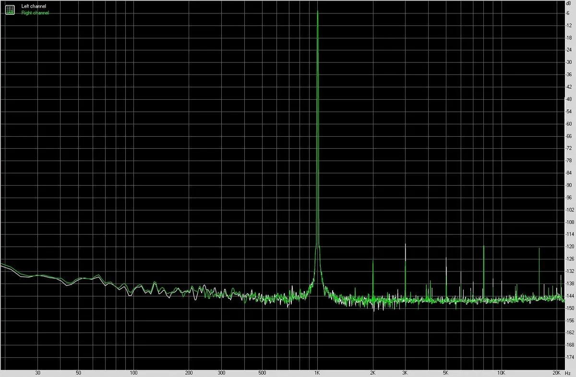Click the 2K frequency axis label
This screenshot has height=377, width=576.
point(372,373)
